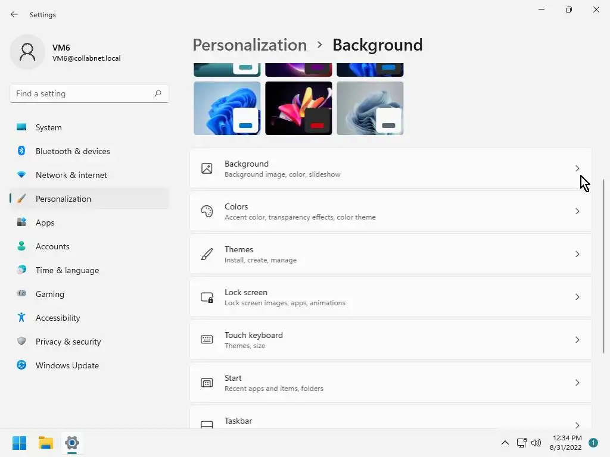
Task: Click the Themes paintbrush icon
Action: point(207,254)
